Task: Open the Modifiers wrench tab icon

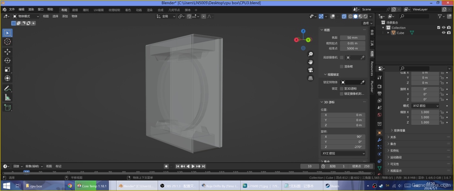Action: pos(379,140)
